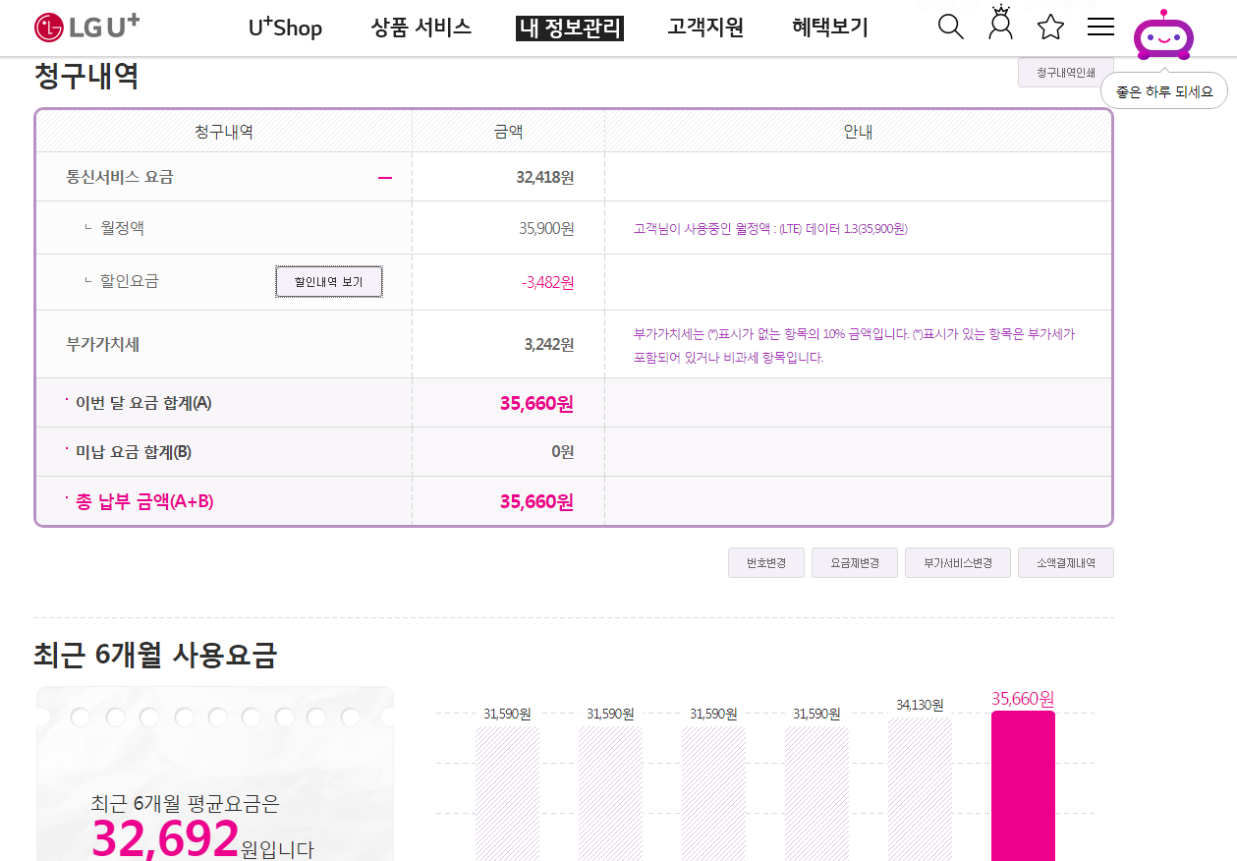Open the search magnifier icon
This screenshot has width=1237, height=861.
pos(950,27)
